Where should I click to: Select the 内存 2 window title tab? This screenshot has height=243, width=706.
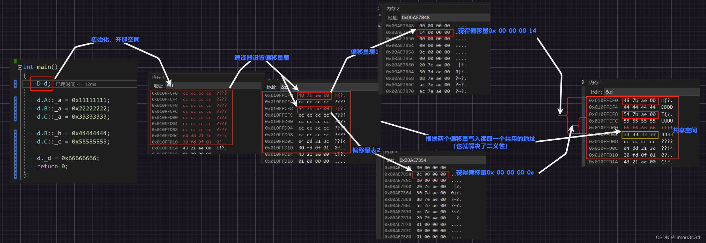(393, 8)
